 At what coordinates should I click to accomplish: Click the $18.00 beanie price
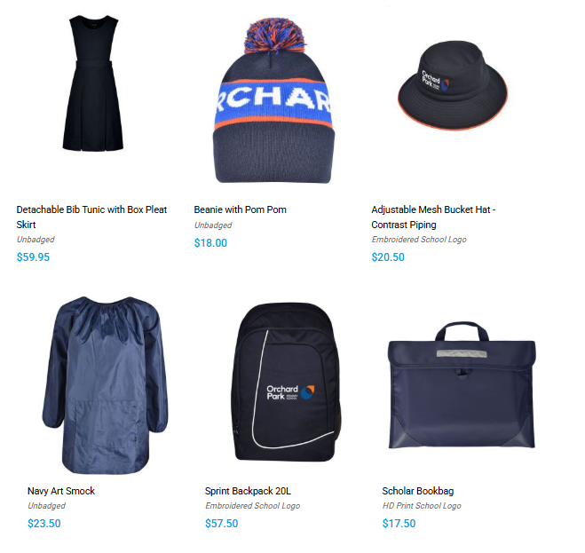tap(210, 243)
